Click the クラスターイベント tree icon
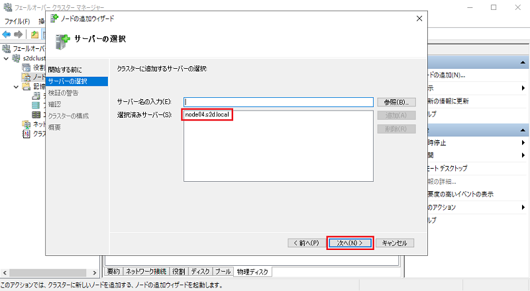This screenshot has height=291, width=530. click(x=26, y=133)
